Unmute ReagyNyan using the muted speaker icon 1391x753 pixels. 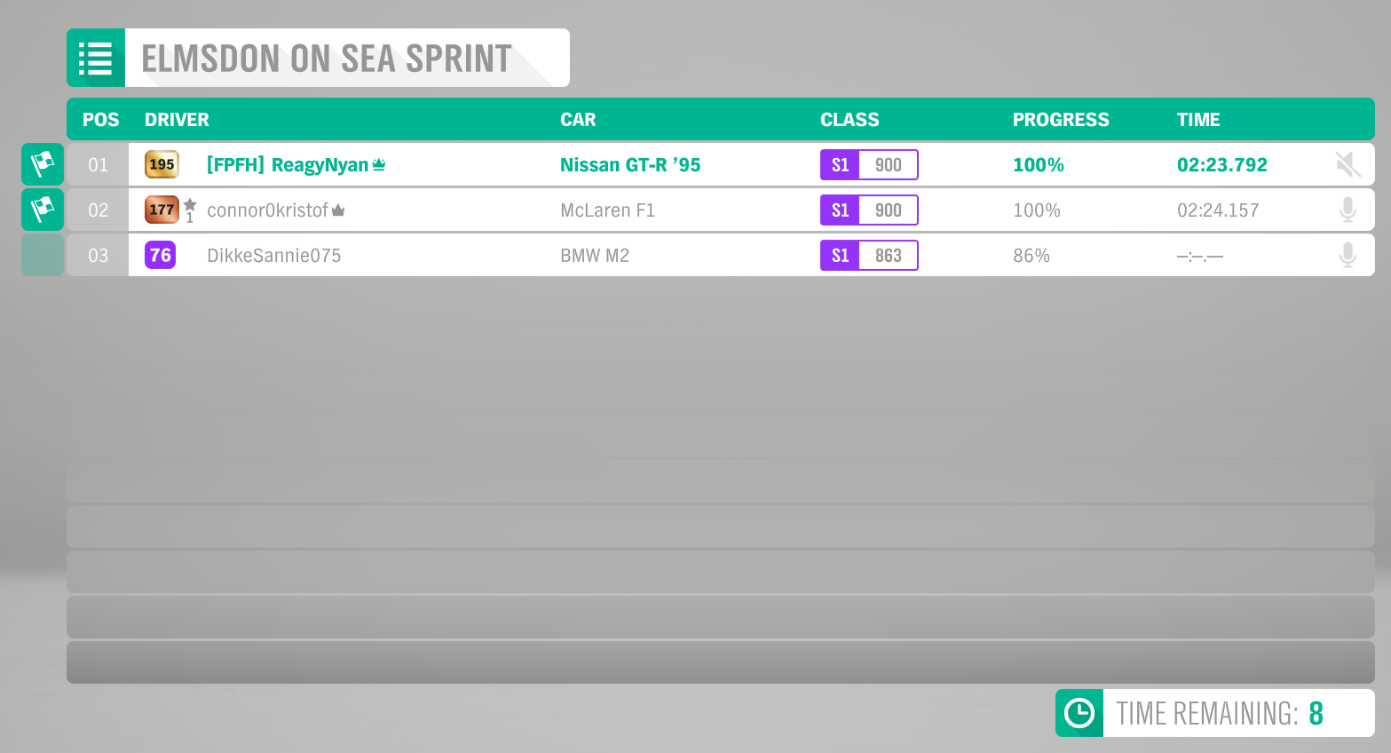[1348, 164]
